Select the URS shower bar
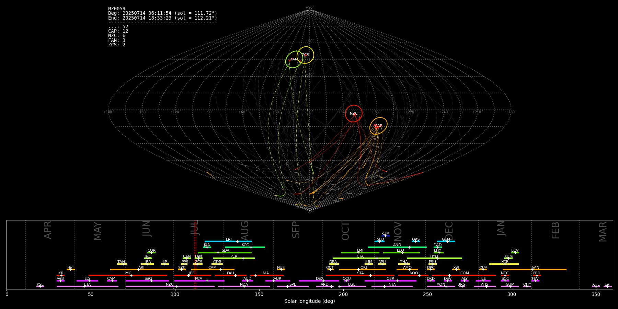 click(x=462, y=286)
